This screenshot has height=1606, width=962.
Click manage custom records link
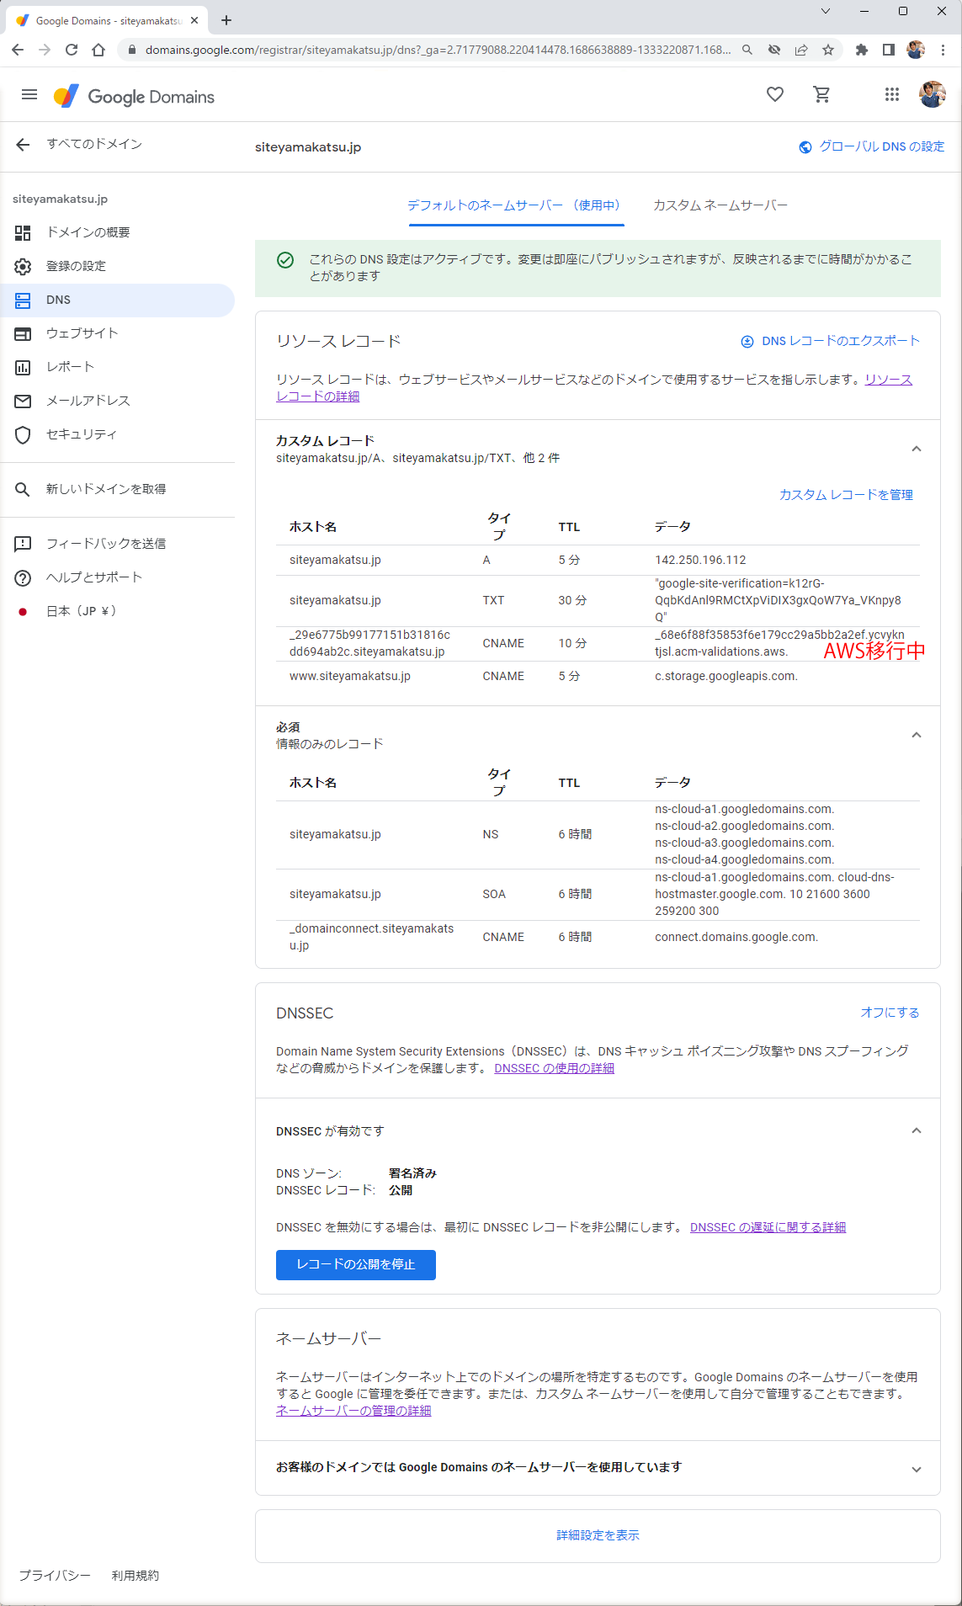click(x=846, y=495)
